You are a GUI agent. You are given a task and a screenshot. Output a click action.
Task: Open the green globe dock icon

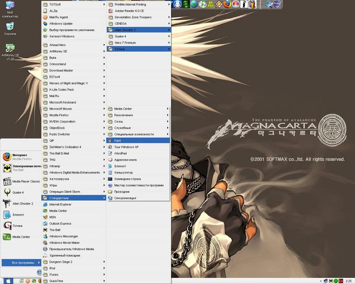(x=194, y=4)
